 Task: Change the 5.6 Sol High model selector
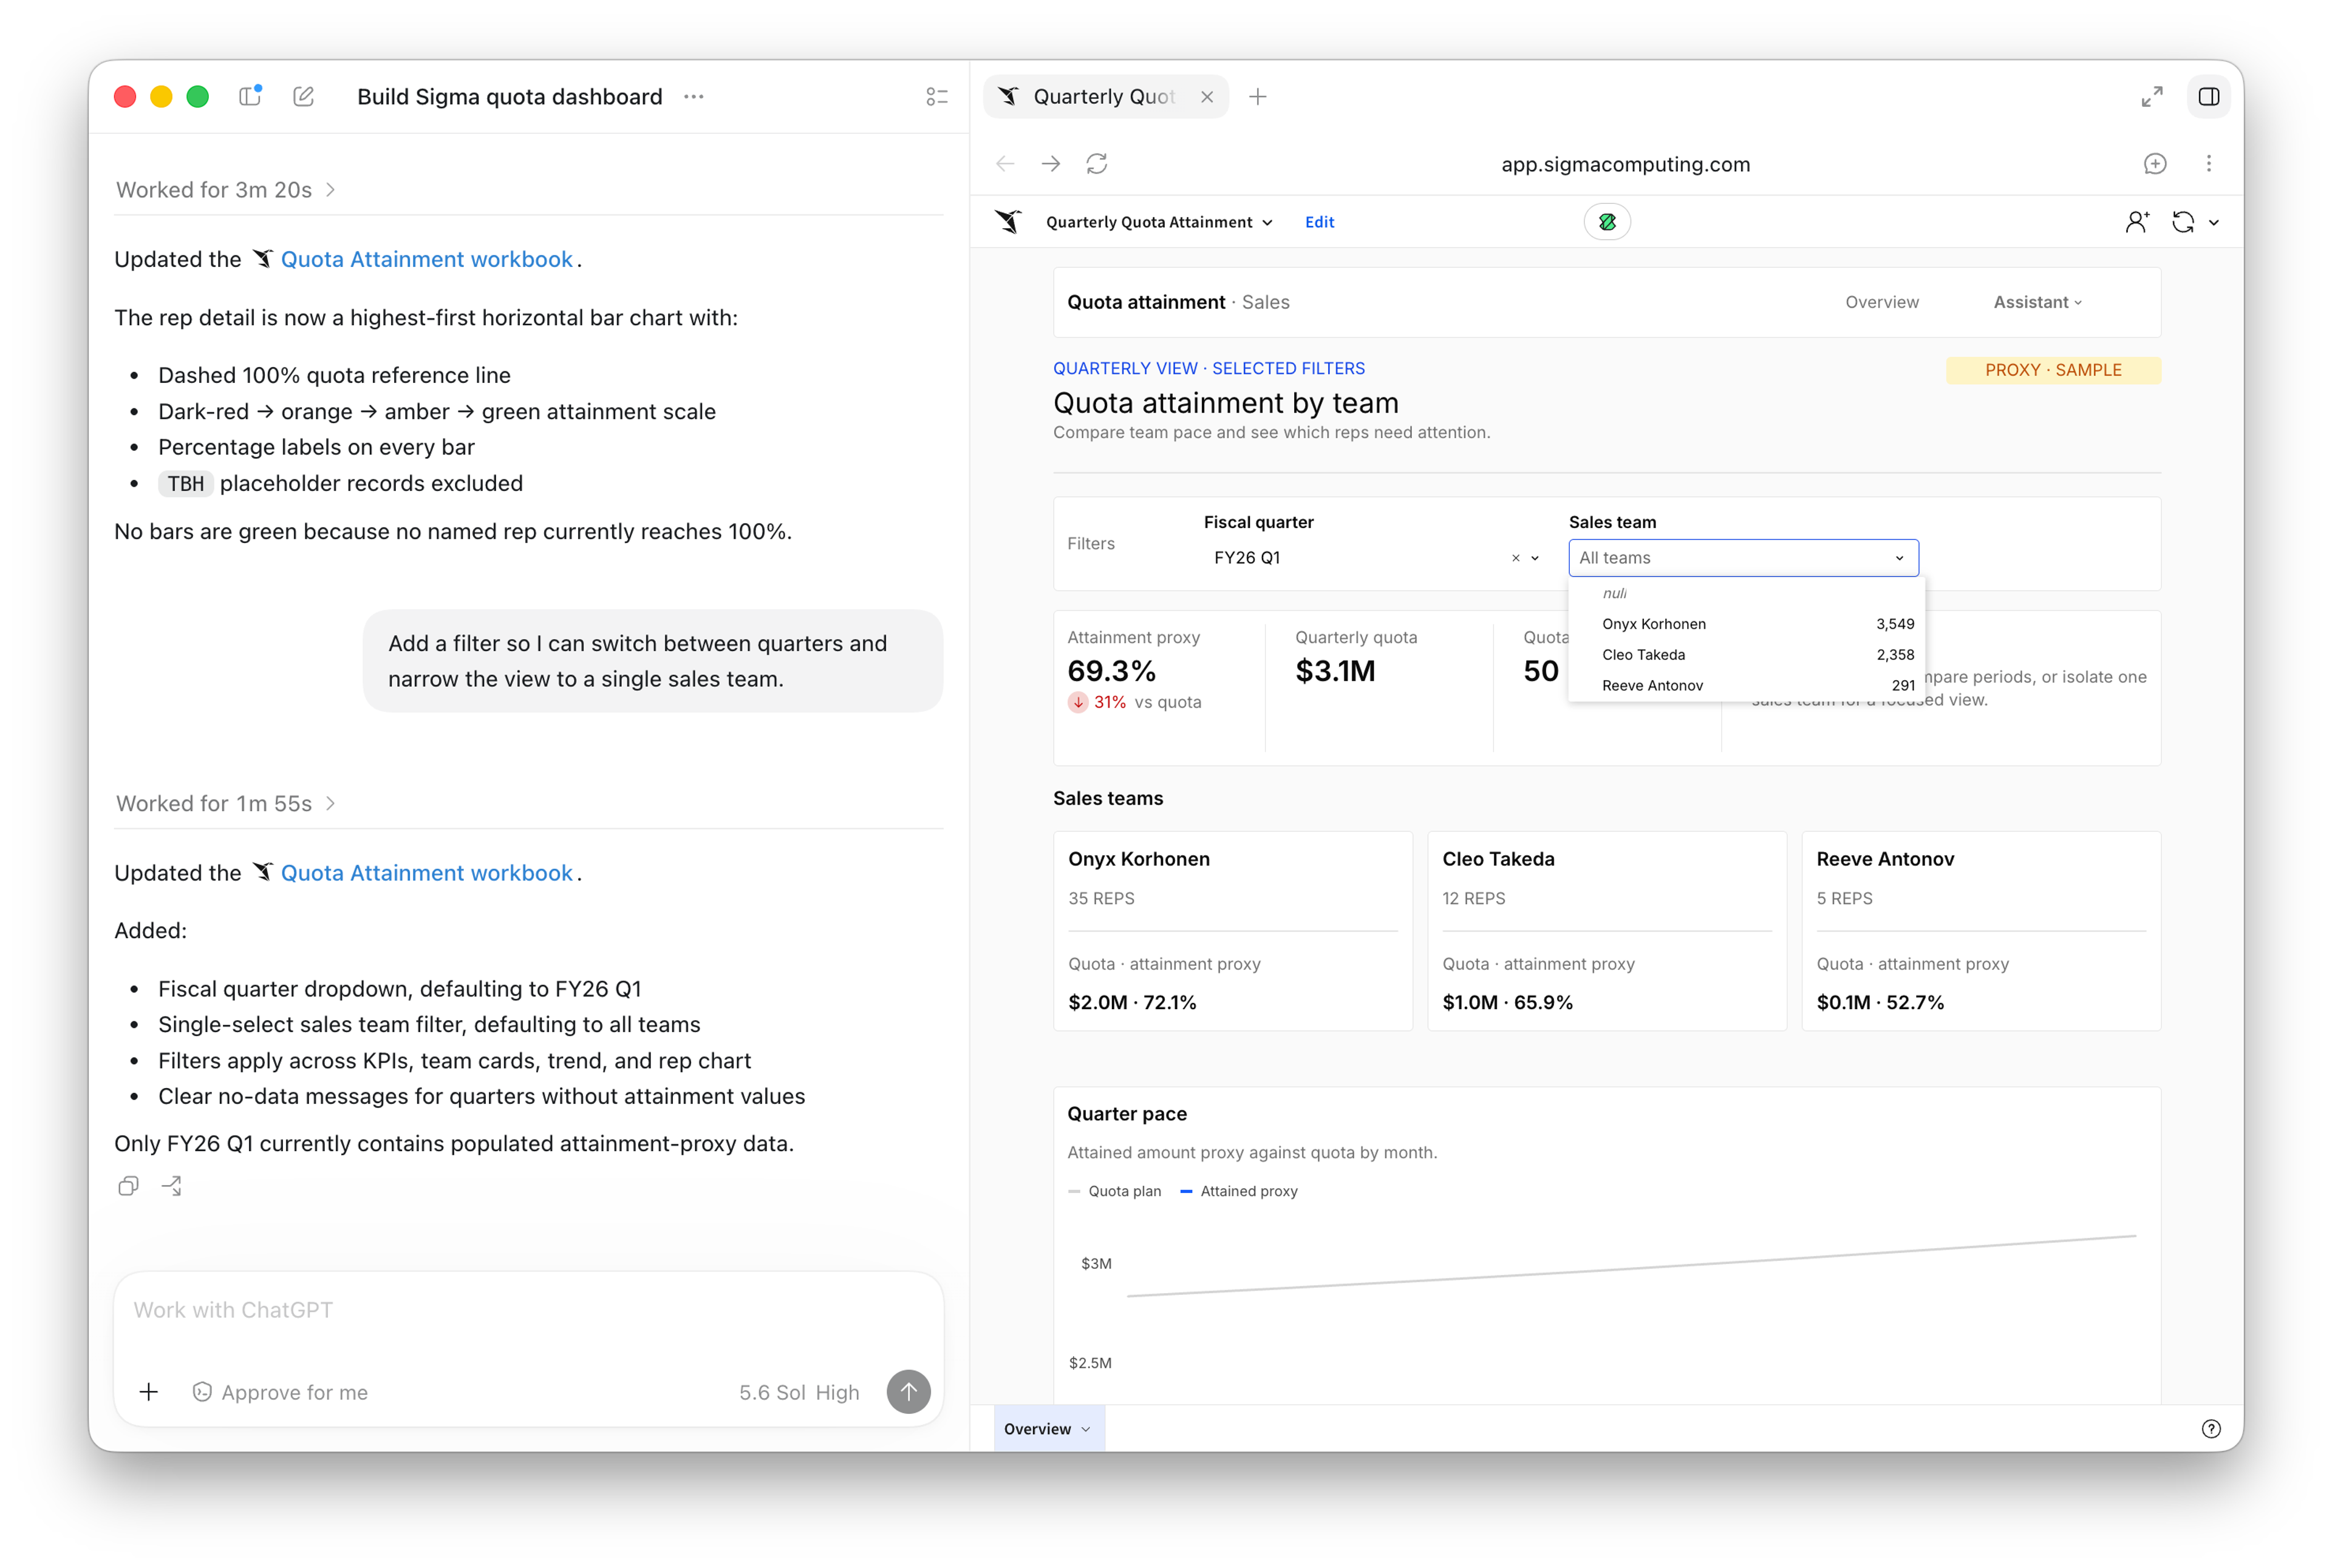799,1392
